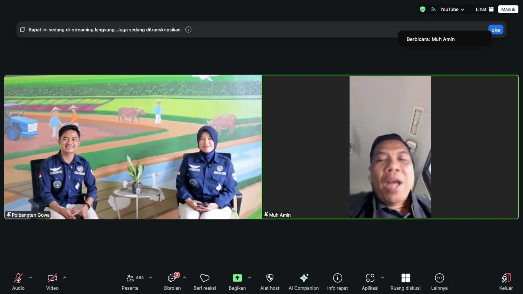Expand share options arrow beside Bagikan
This screenshot has width=523, height=294.
(250, 278)
